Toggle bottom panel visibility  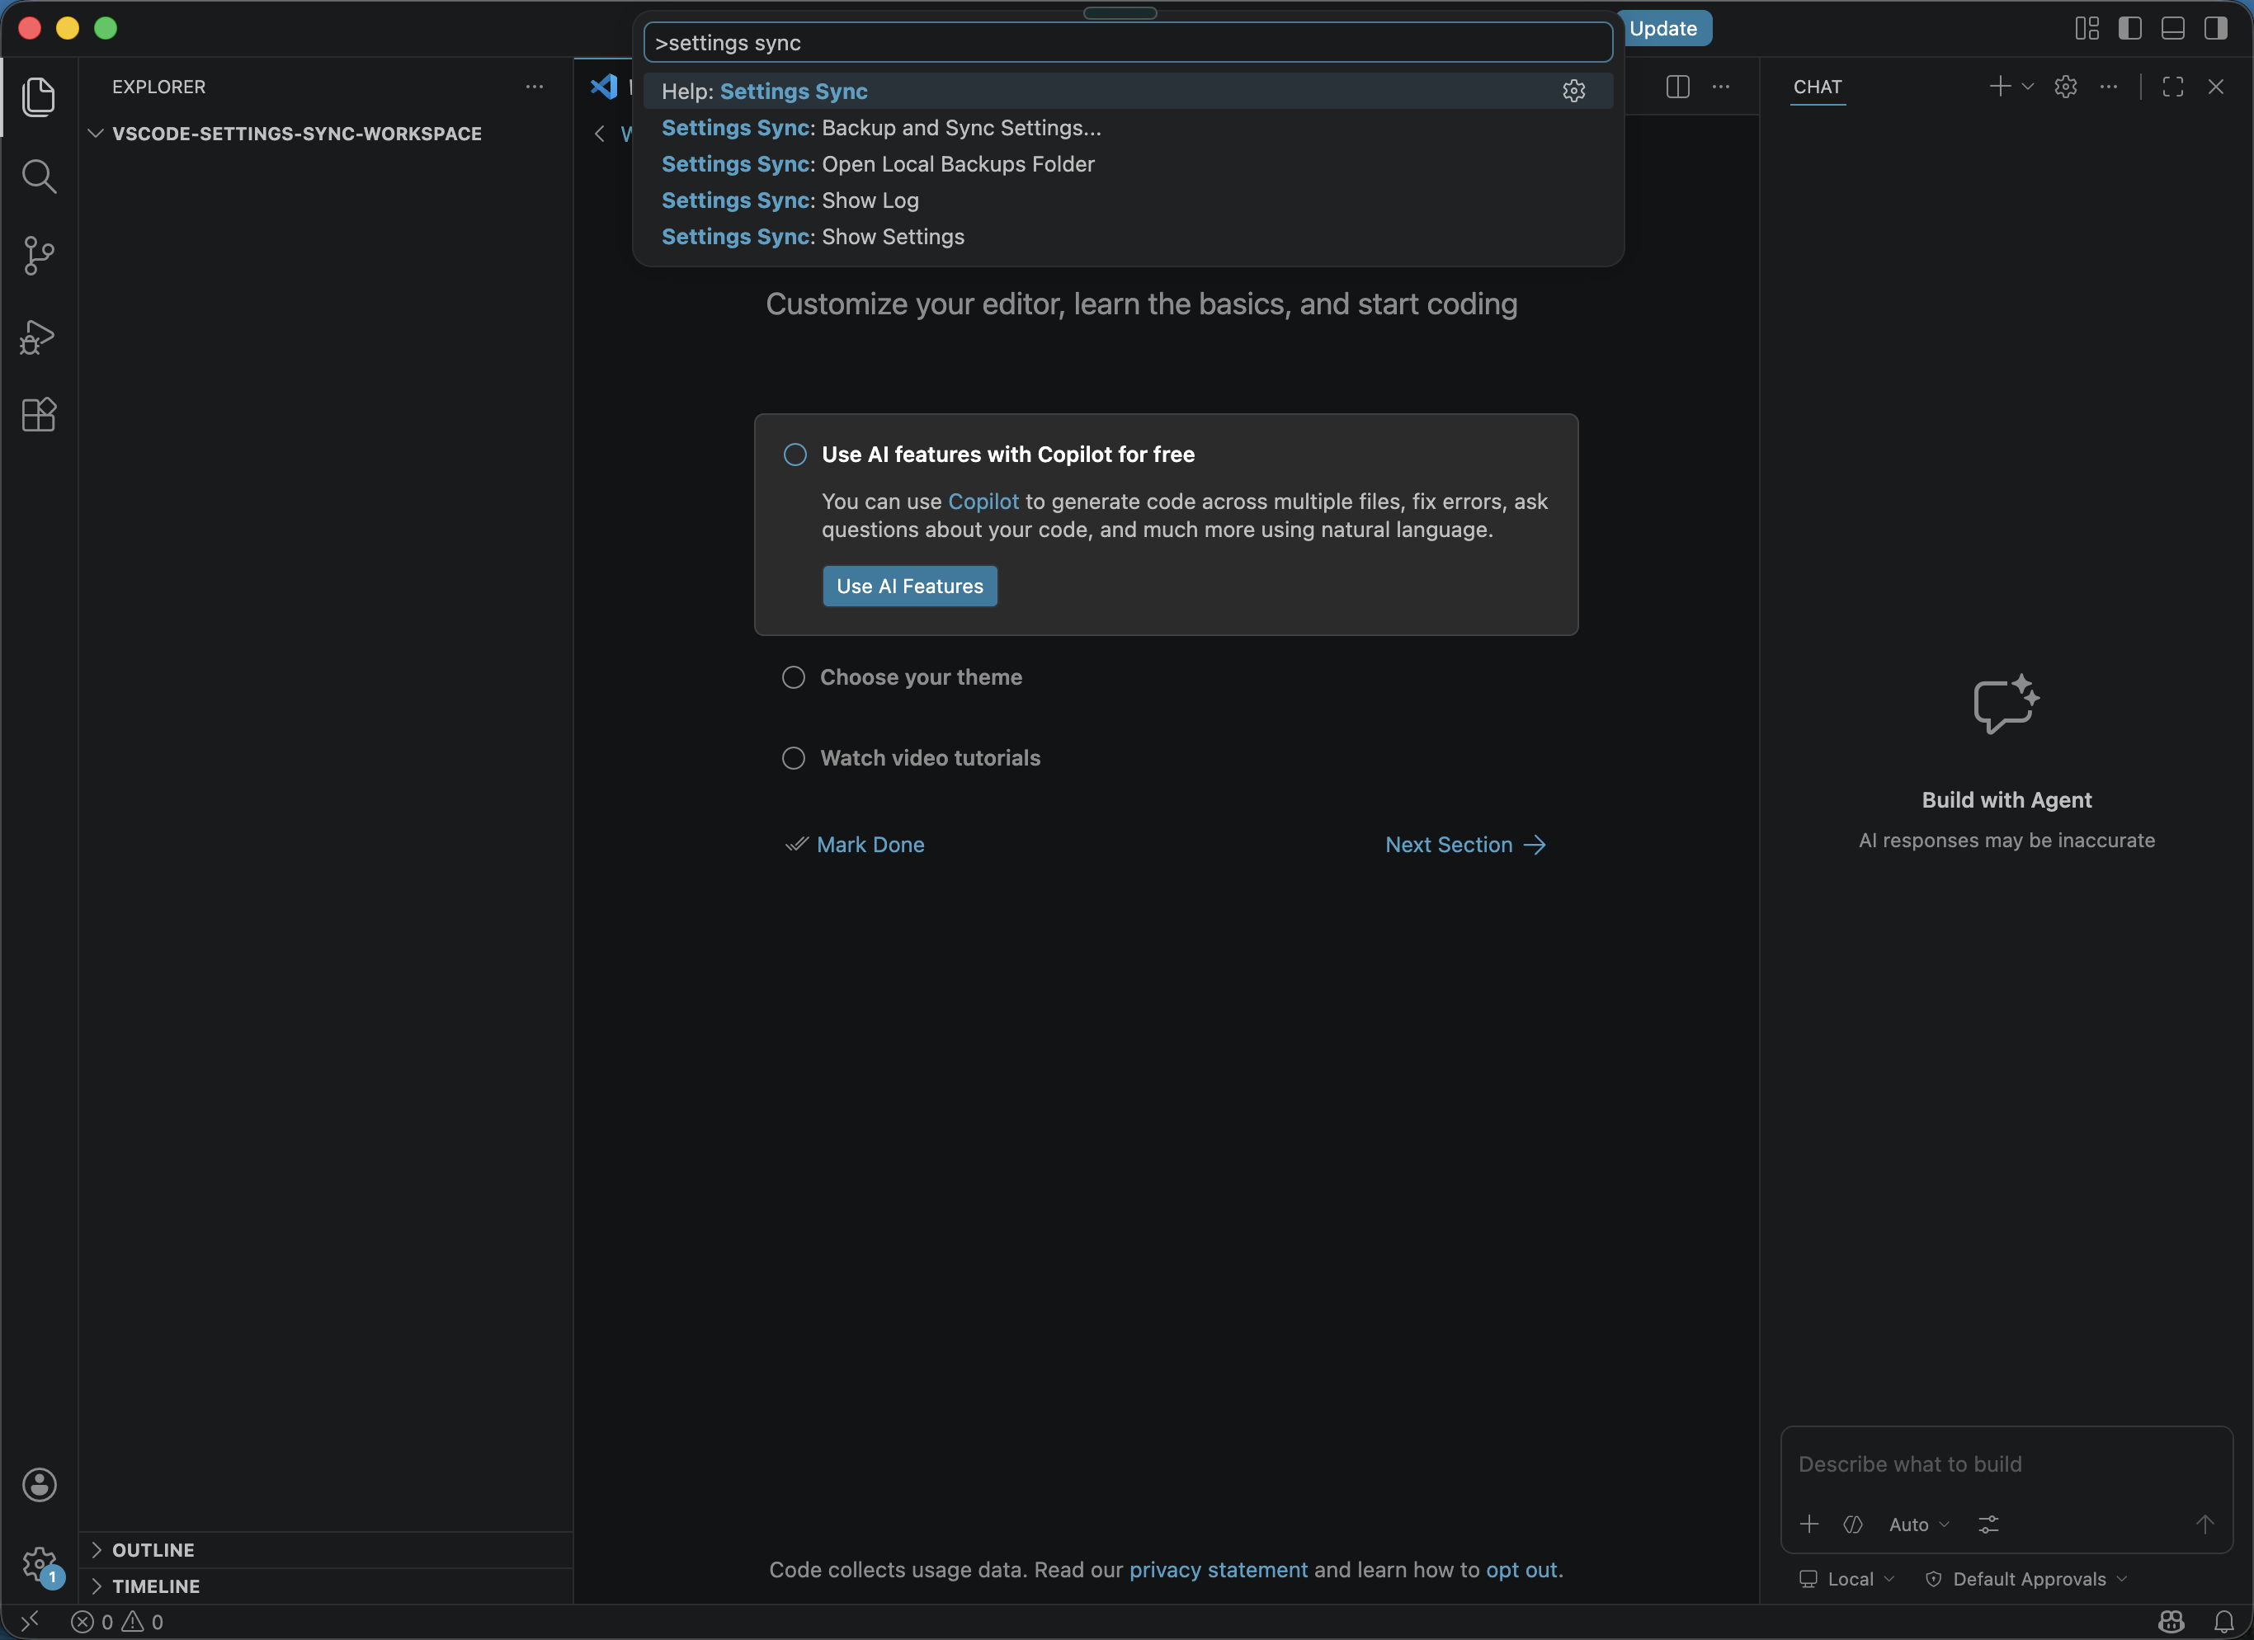click(2173, 28)
